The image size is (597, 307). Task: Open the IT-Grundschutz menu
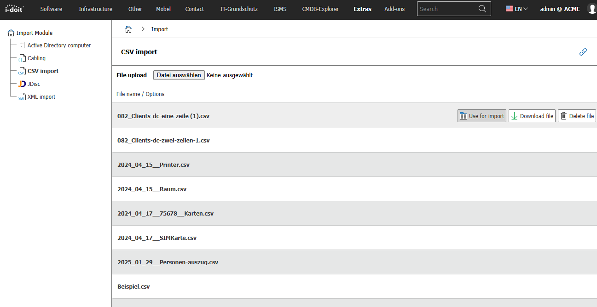239,9
